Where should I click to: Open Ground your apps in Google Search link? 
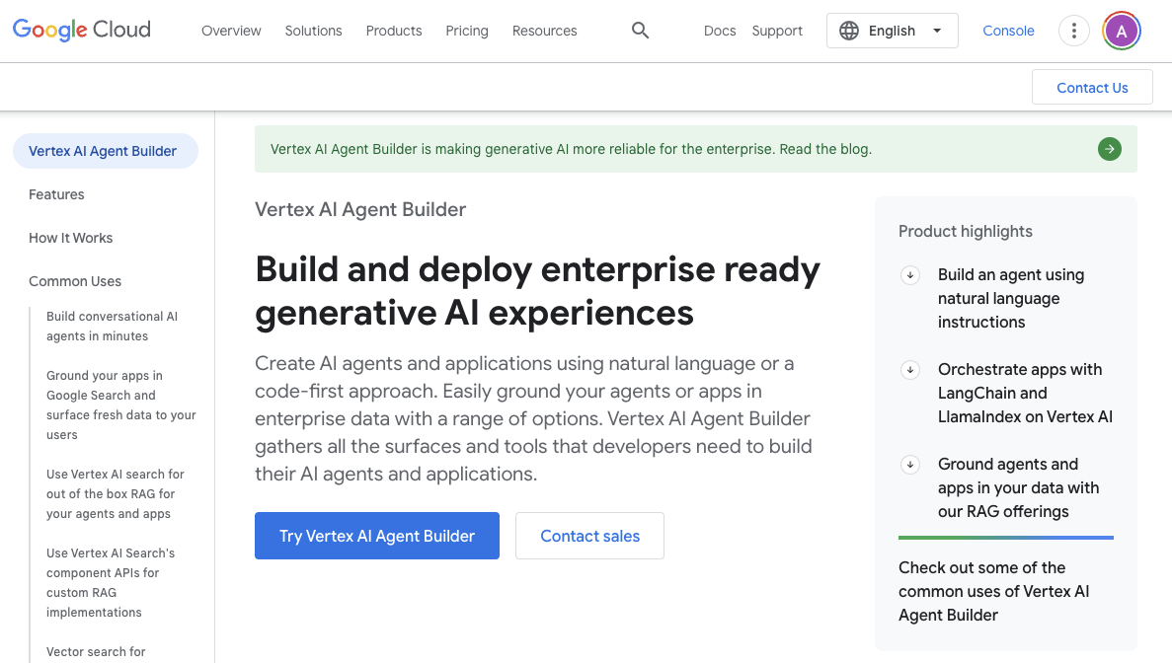[121, 405]
